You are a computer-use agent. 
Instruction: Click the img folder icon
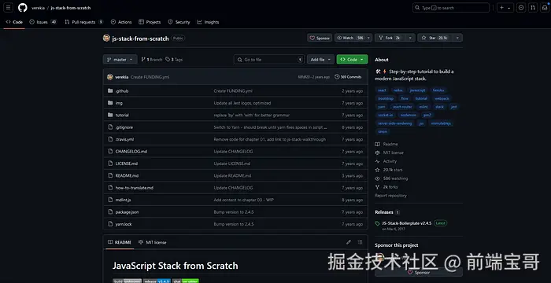(110, 103)
